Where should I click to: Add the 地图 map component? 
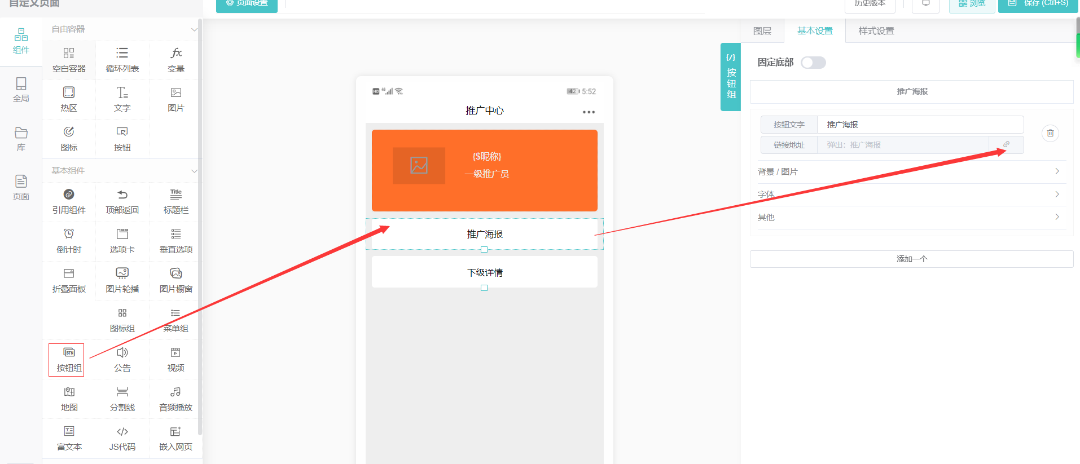(69, 399)
